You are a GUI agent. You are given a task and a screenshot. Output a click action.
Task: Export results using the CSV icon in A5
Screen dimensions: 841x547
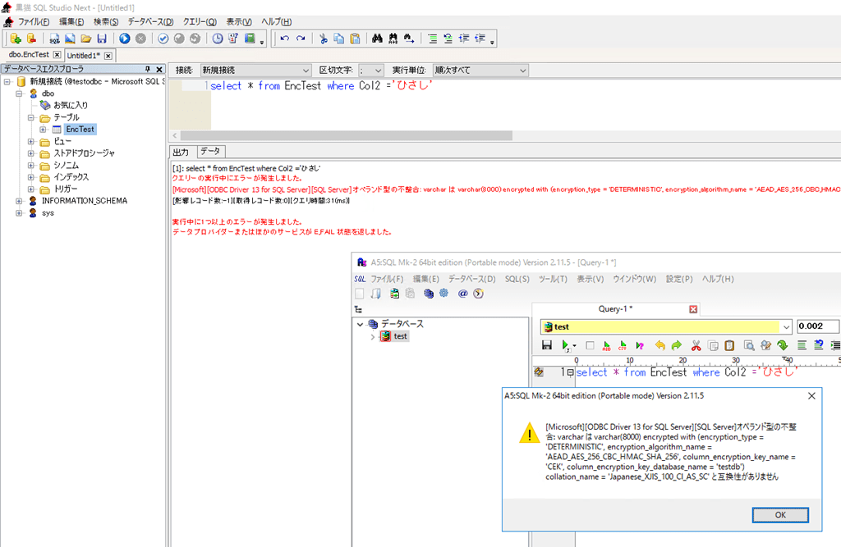[622, 345]
